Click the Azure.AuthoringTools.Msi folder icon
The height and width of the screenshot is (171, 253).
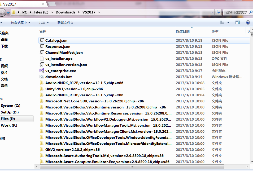[x=42, y=156]
